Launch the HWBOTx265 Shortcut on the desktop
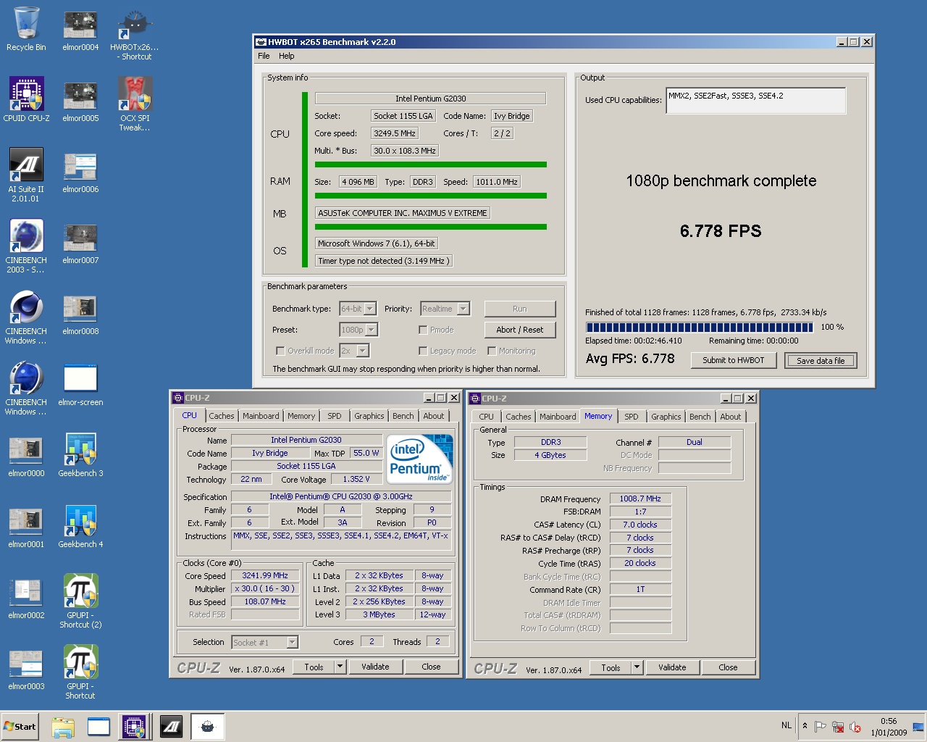Screen dimensions: 927x742 tap(135, 34)
